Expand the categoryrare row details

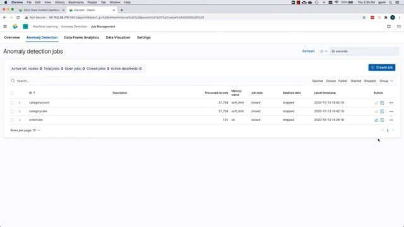click(x=20, y=112)
